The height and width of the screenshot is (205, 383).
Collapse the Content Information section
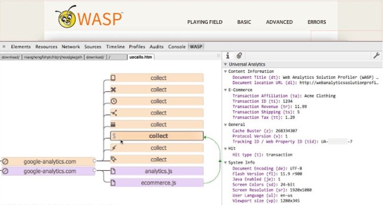[x=226, y=71]
